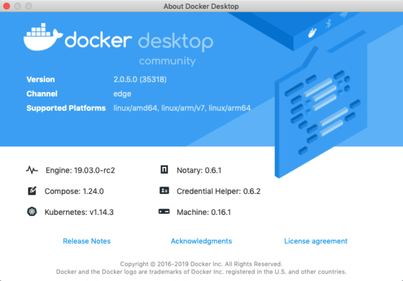Open the Release Notes link
This screenshot has width=403, height=281.
tap(87, 241)
